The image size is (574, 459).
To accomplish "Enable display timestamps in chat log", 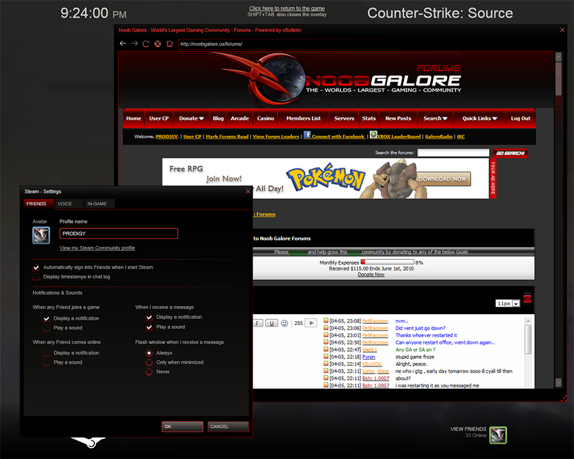I will click(x=36, y=277).
